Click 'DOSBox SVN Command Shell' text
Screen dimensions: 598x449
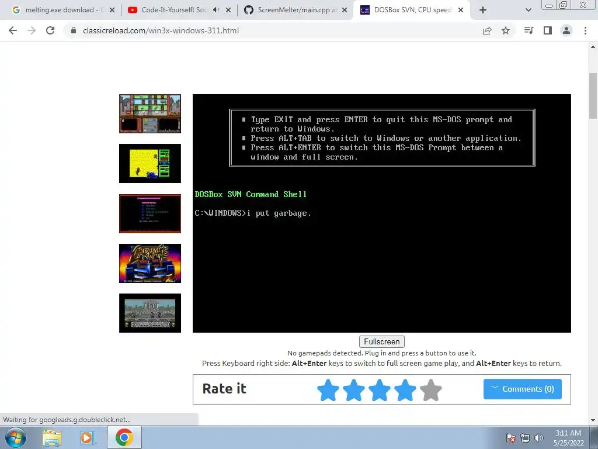click(251, 194)
